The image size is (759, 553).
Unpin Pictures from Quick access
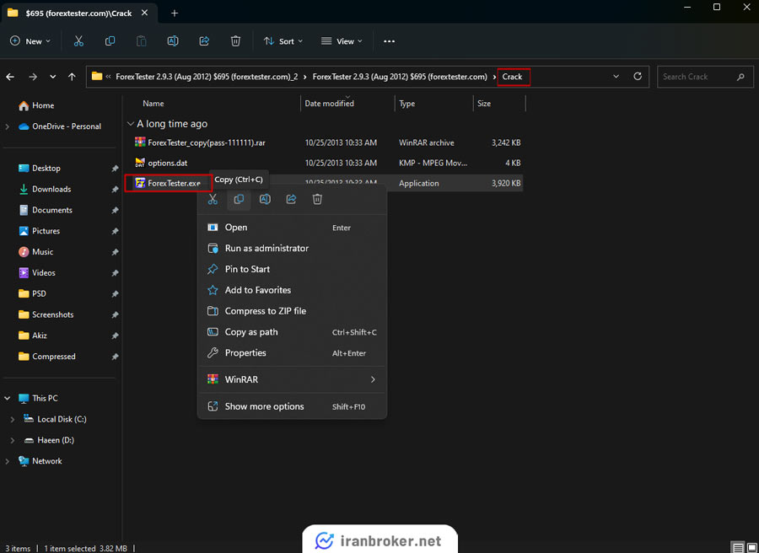pyautogui.click(x=115, y=231)
